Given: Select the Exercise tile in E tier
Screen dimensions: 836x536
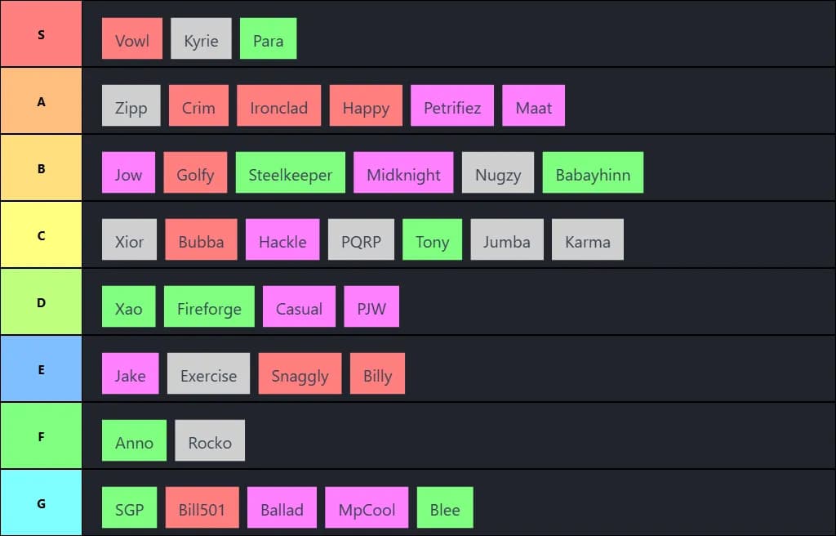Looking at the screenshot, I should [208, 374].
